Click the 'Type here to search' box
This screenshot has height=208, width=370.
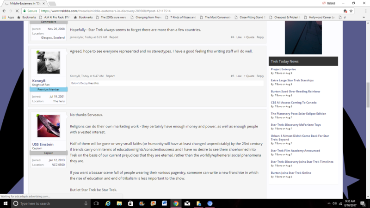[51, 203]
